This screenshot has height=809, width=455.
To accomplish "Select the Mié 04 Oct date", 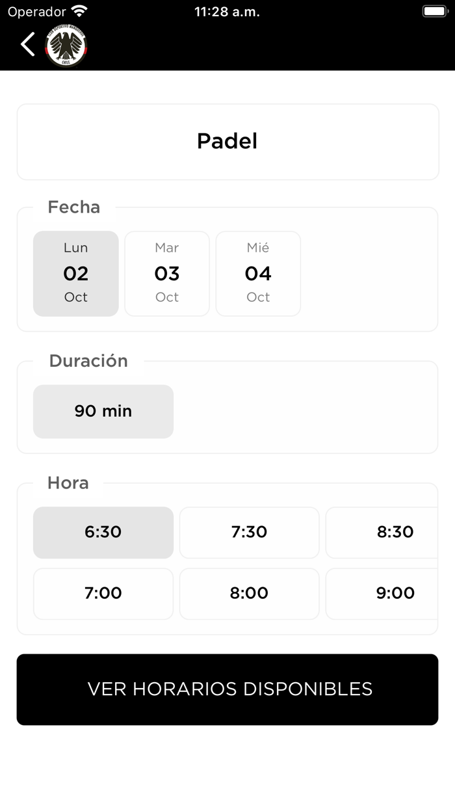I will tap(258, 273).
